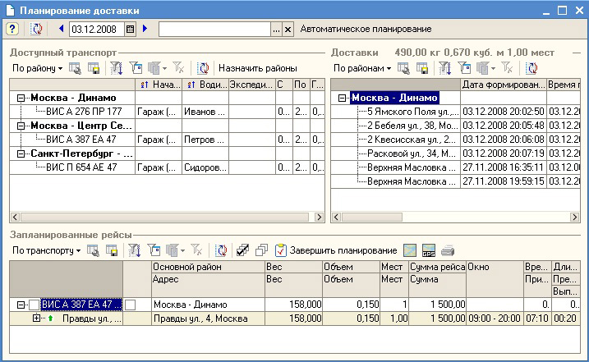The image size is (589, 362).
Task: Open the По транспорту grouping menu
Action: [46, 250]
